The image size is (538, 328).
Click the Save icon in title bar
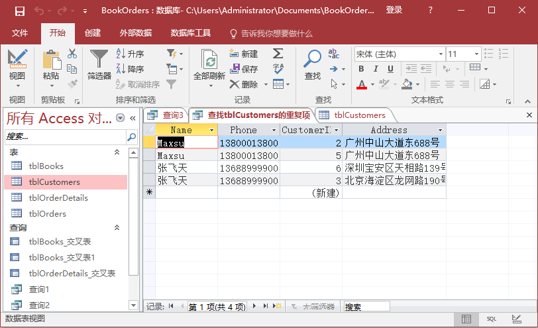(19, 11)
